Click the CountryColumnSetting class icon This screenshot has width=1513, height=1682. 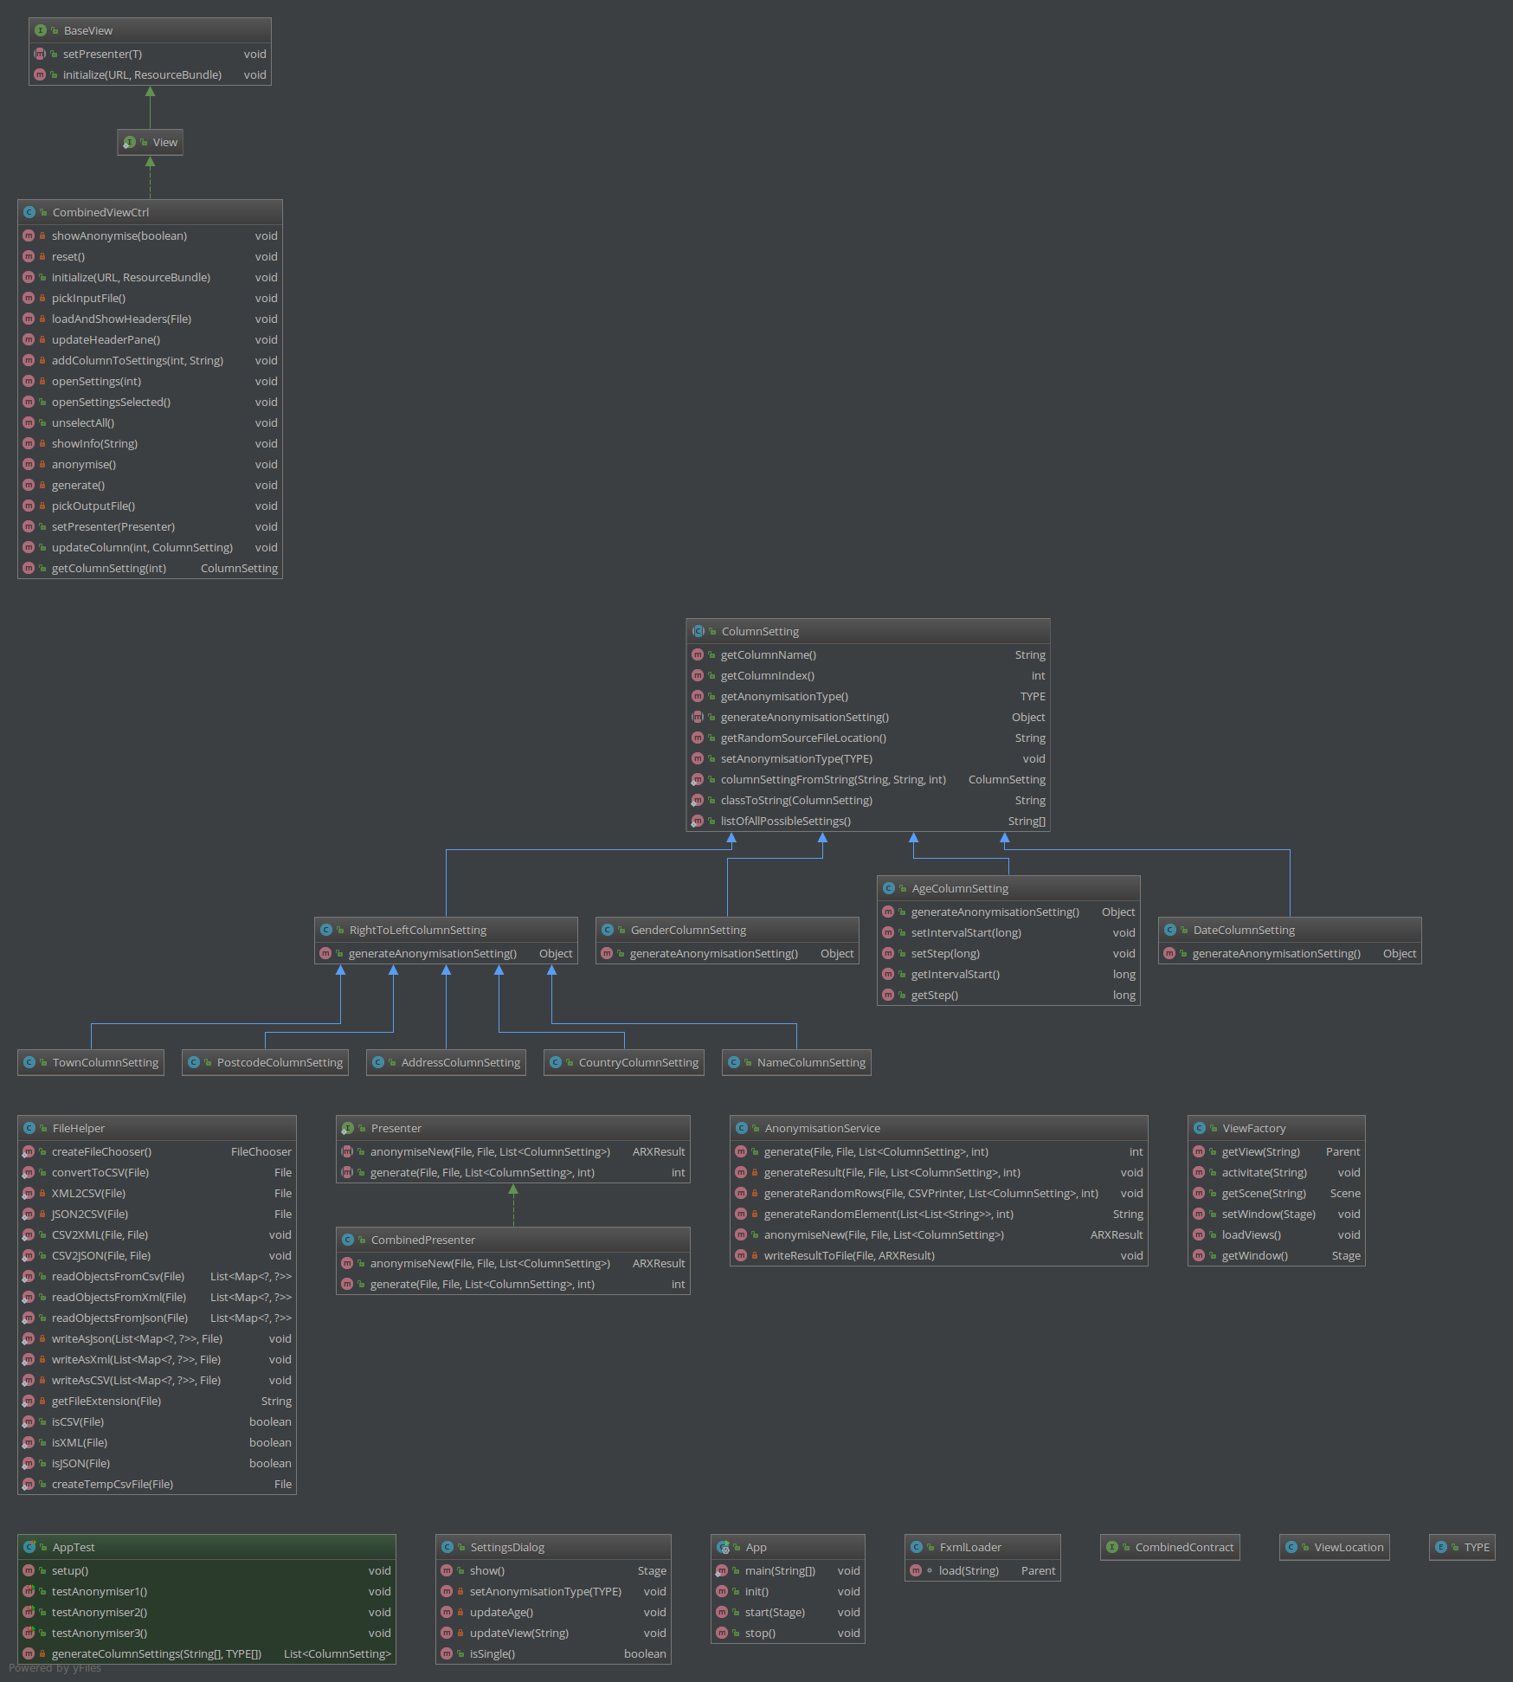[555, 1062]
